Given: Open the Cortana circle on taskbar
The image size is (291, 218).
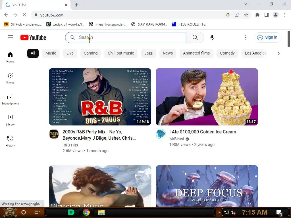Looking at the screenshot, I should 24,212.
